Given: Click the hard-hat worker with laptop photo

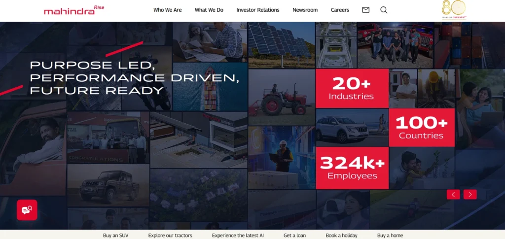Looking at the screenshot, I should [282, 158].
